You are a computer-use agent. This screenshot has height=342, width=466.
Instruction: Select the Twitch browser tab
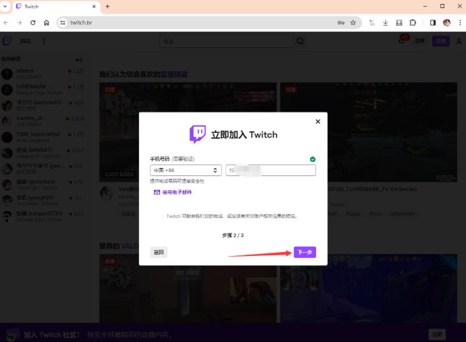(56, 7)
